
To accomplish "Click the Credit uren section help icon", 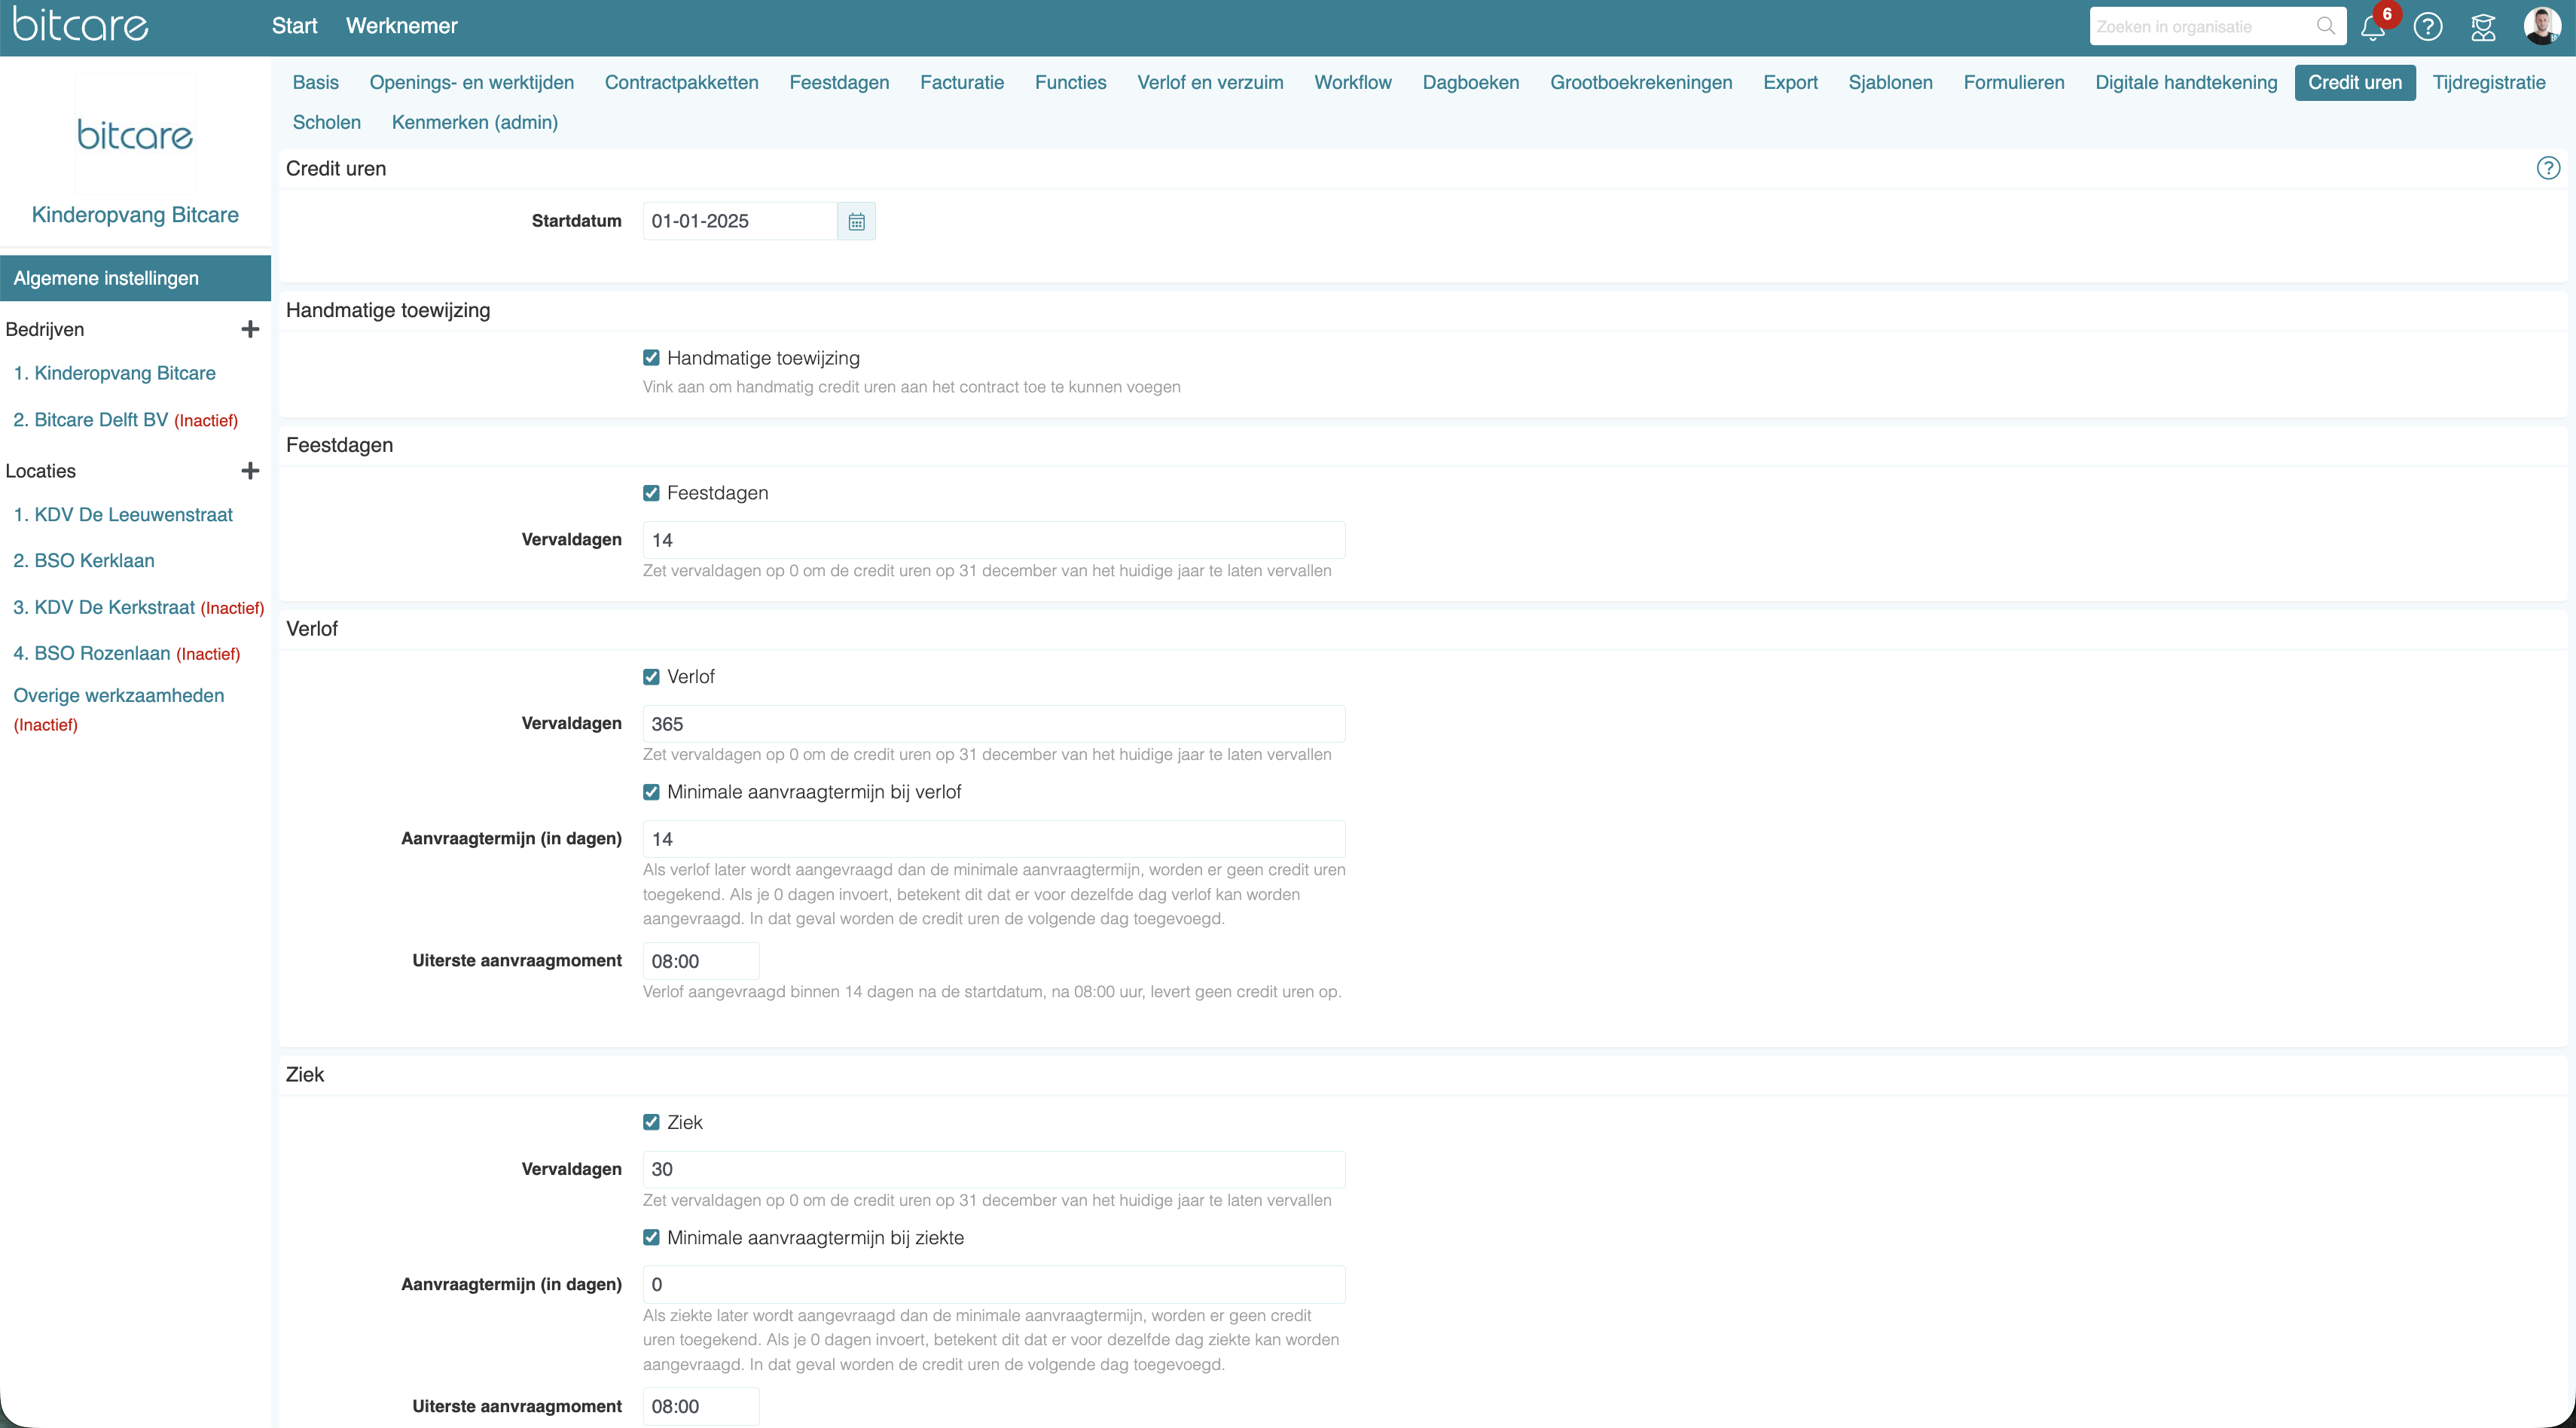I will pyautogui.click(x=2548, y=168).
